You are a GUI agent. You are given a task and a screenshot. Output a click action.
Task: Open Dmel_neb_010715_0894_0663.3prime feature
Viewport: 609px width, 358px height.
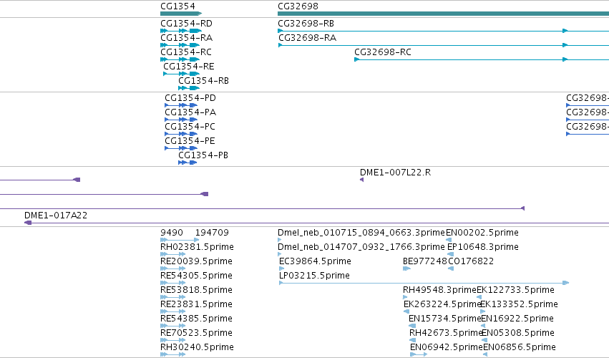(361, 233)
